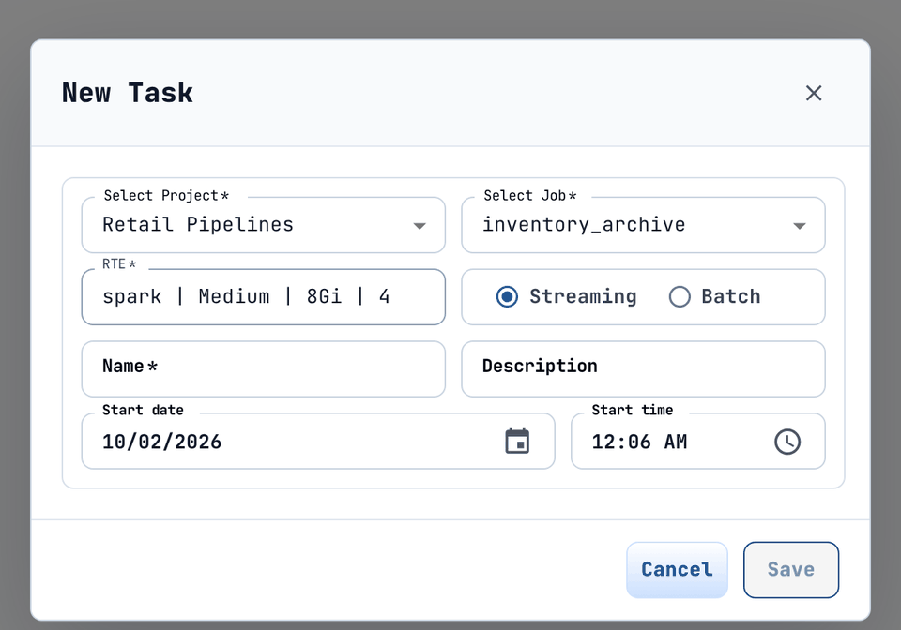Click the Retail Pipelines project value
The height and width of the screenshot is (630, 901).
tap(198, 225)
